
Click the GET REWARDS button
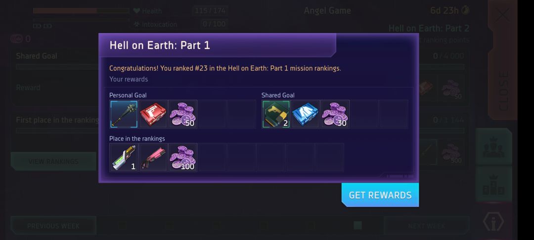click(x=380, y=195)
